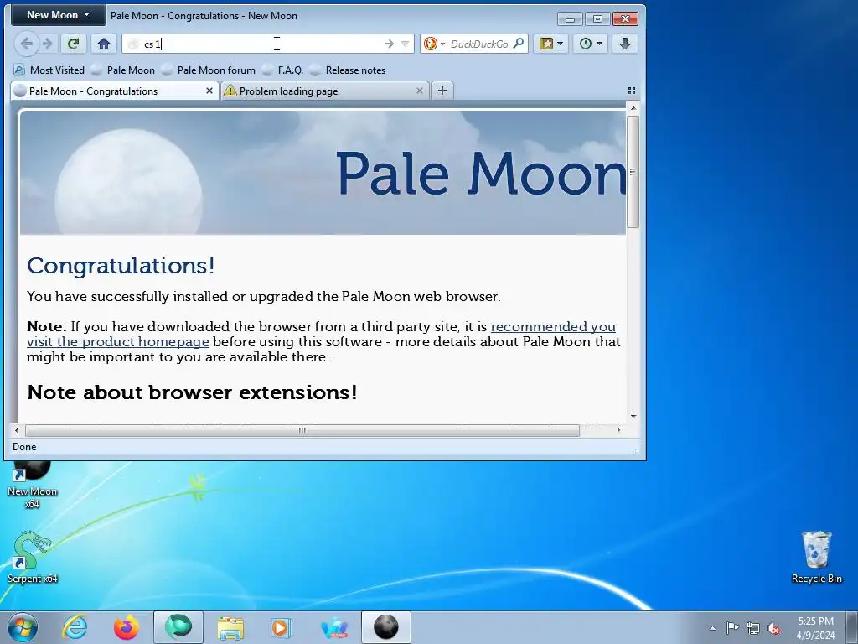Open the F.A.Q. bookmark

pos(282,70)
